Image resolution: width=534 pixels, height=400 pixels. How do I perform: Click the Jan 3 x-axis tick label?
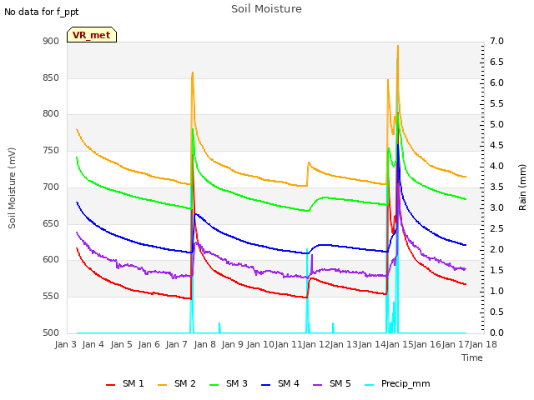coord(66,344)
